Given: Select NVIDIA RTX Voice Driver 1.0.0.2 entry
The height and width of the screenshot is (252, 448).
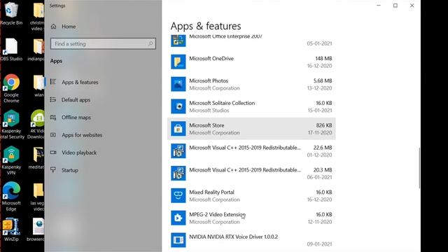Looking at the screenshot, I should (x=233, y=237).
